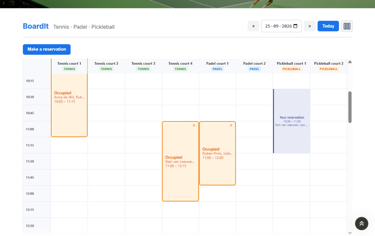Open the Occupied 11:00 – 12:00 Padel block
The width and height of the screenshot is (375, 236).
(218, 153)
